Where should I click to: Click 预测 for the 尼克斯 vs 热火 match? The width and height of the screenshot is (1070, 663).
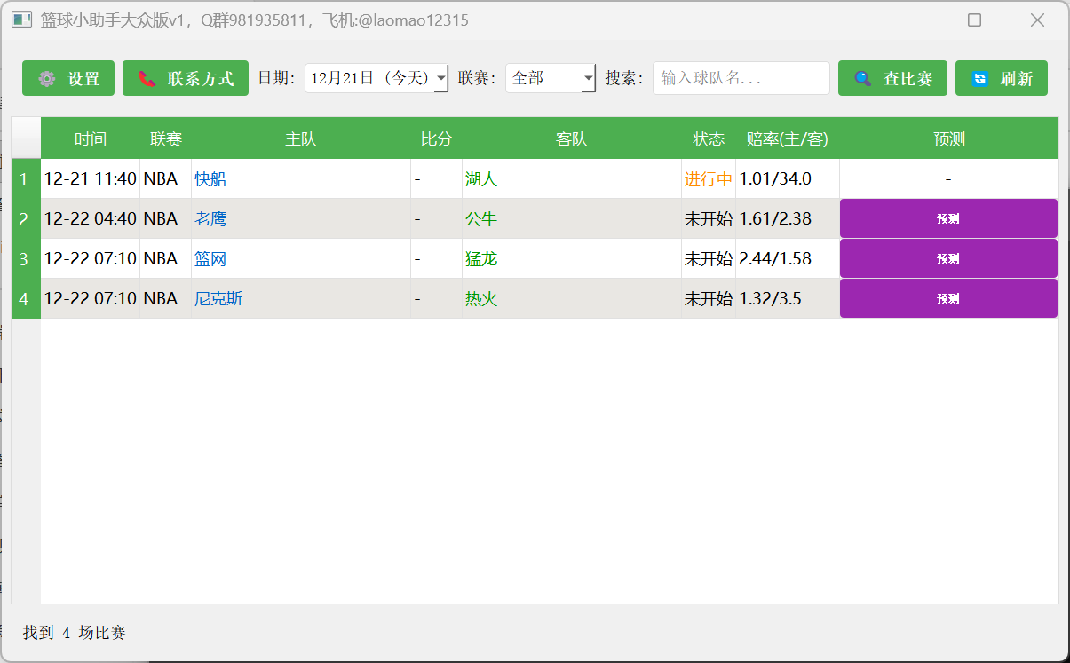[x=947, y=298]
